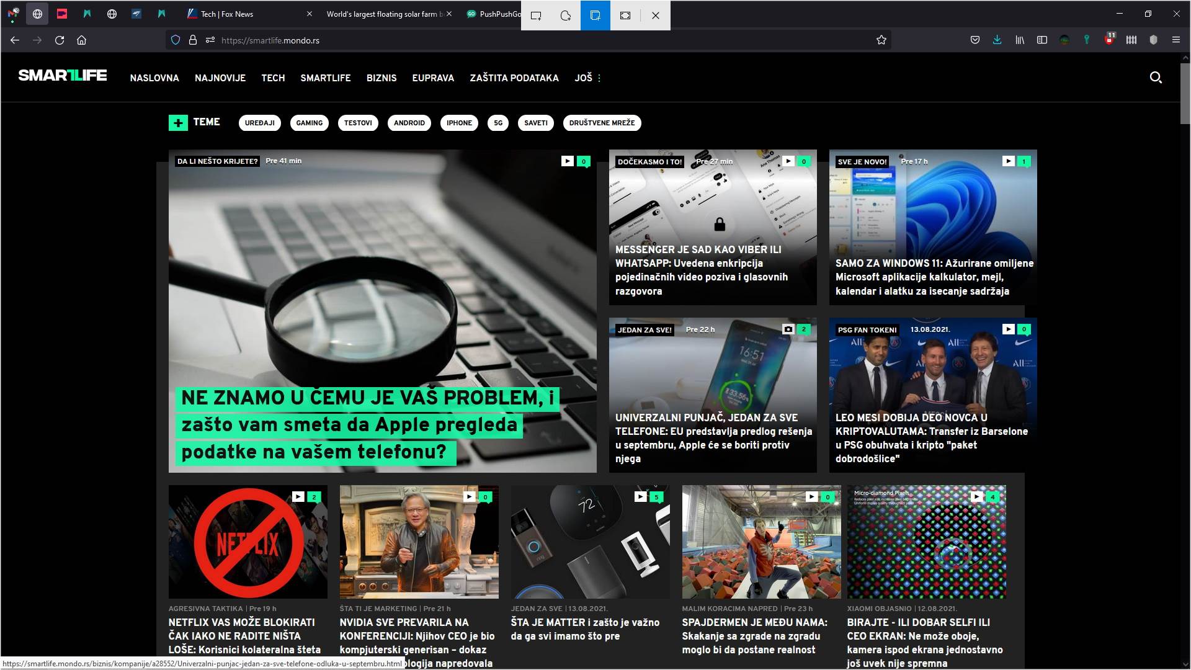1191x670 pixels.
Task: Open the Firefox hamburger menu
Action: 1176,40
